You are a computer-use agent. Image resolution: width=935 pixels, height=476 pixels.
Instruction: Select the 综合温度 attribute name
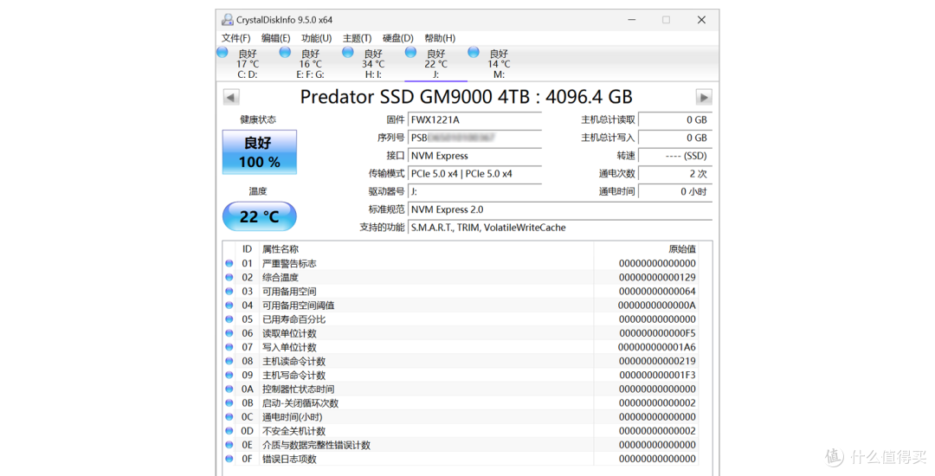(x=280, y=277)
